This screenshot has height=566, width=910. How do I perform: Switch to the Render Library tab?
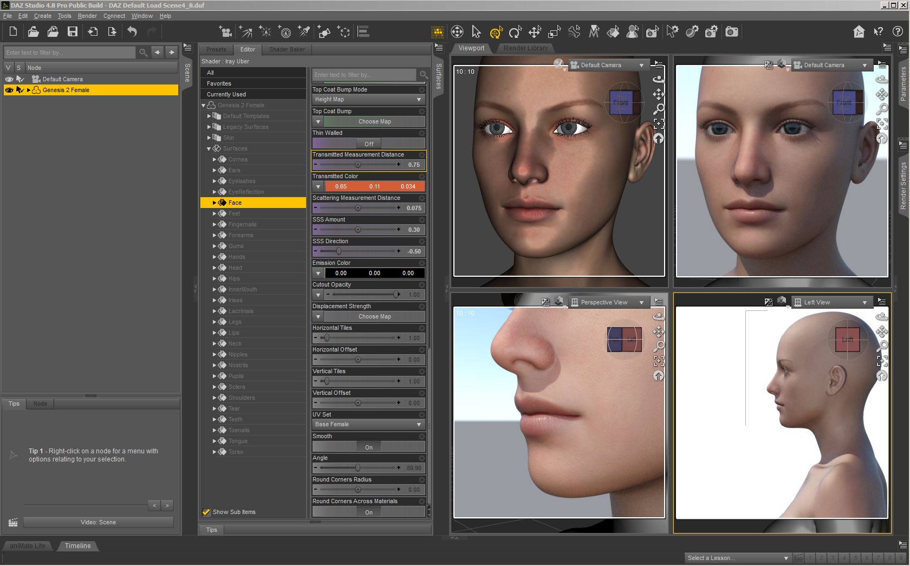525,48
